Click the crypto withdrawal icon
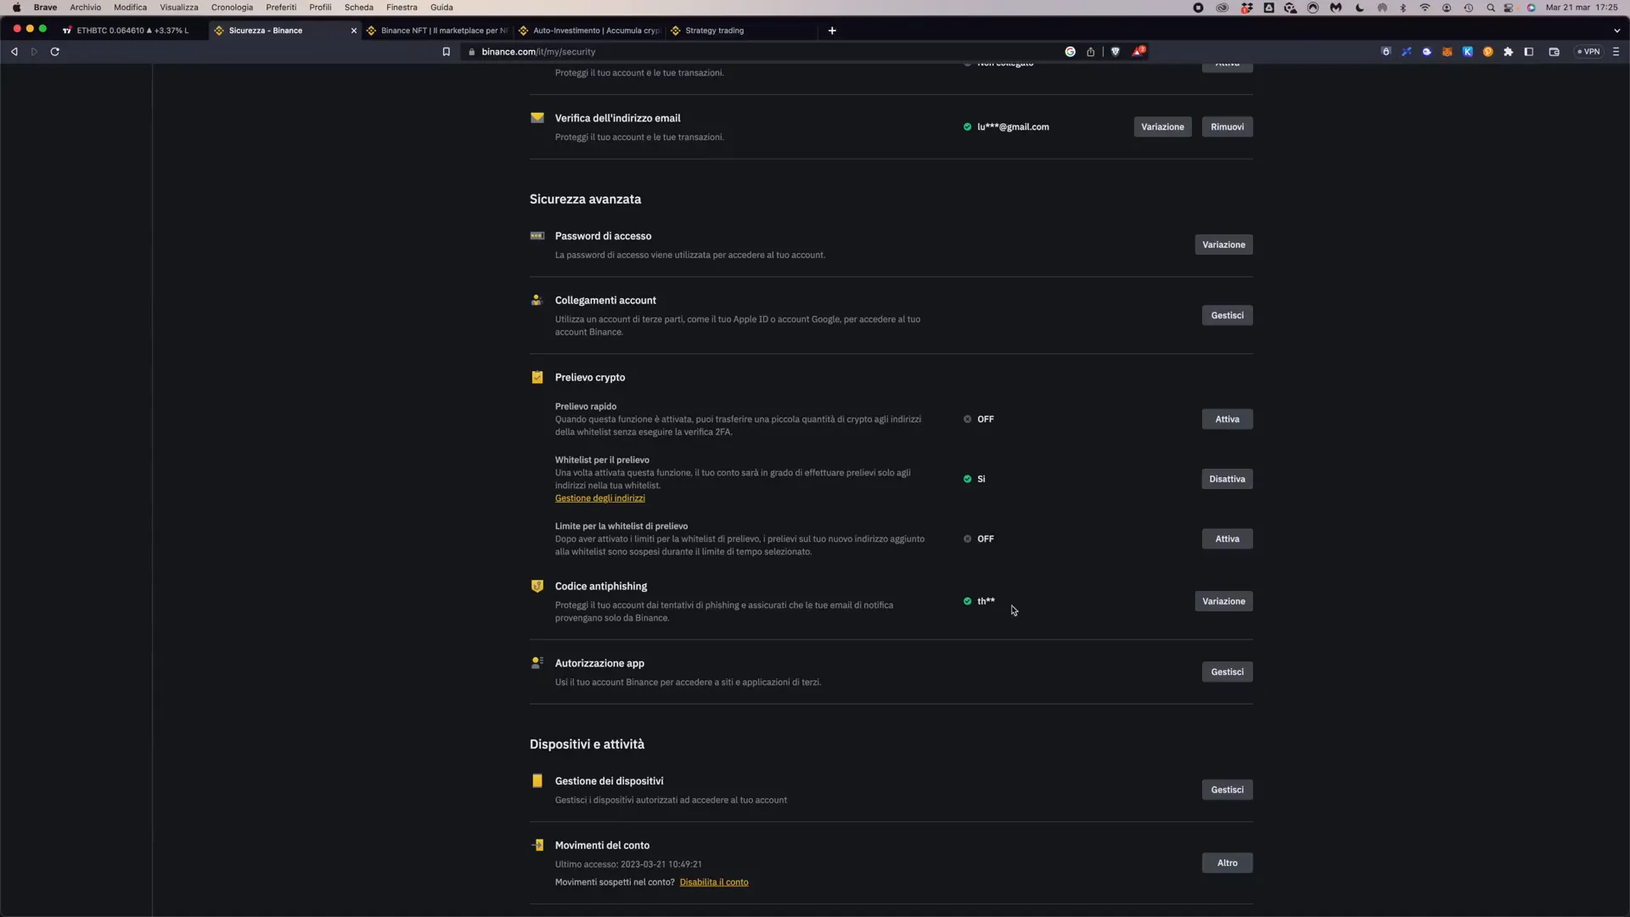Screen dimensions: 1630x917 pos(537,377)
